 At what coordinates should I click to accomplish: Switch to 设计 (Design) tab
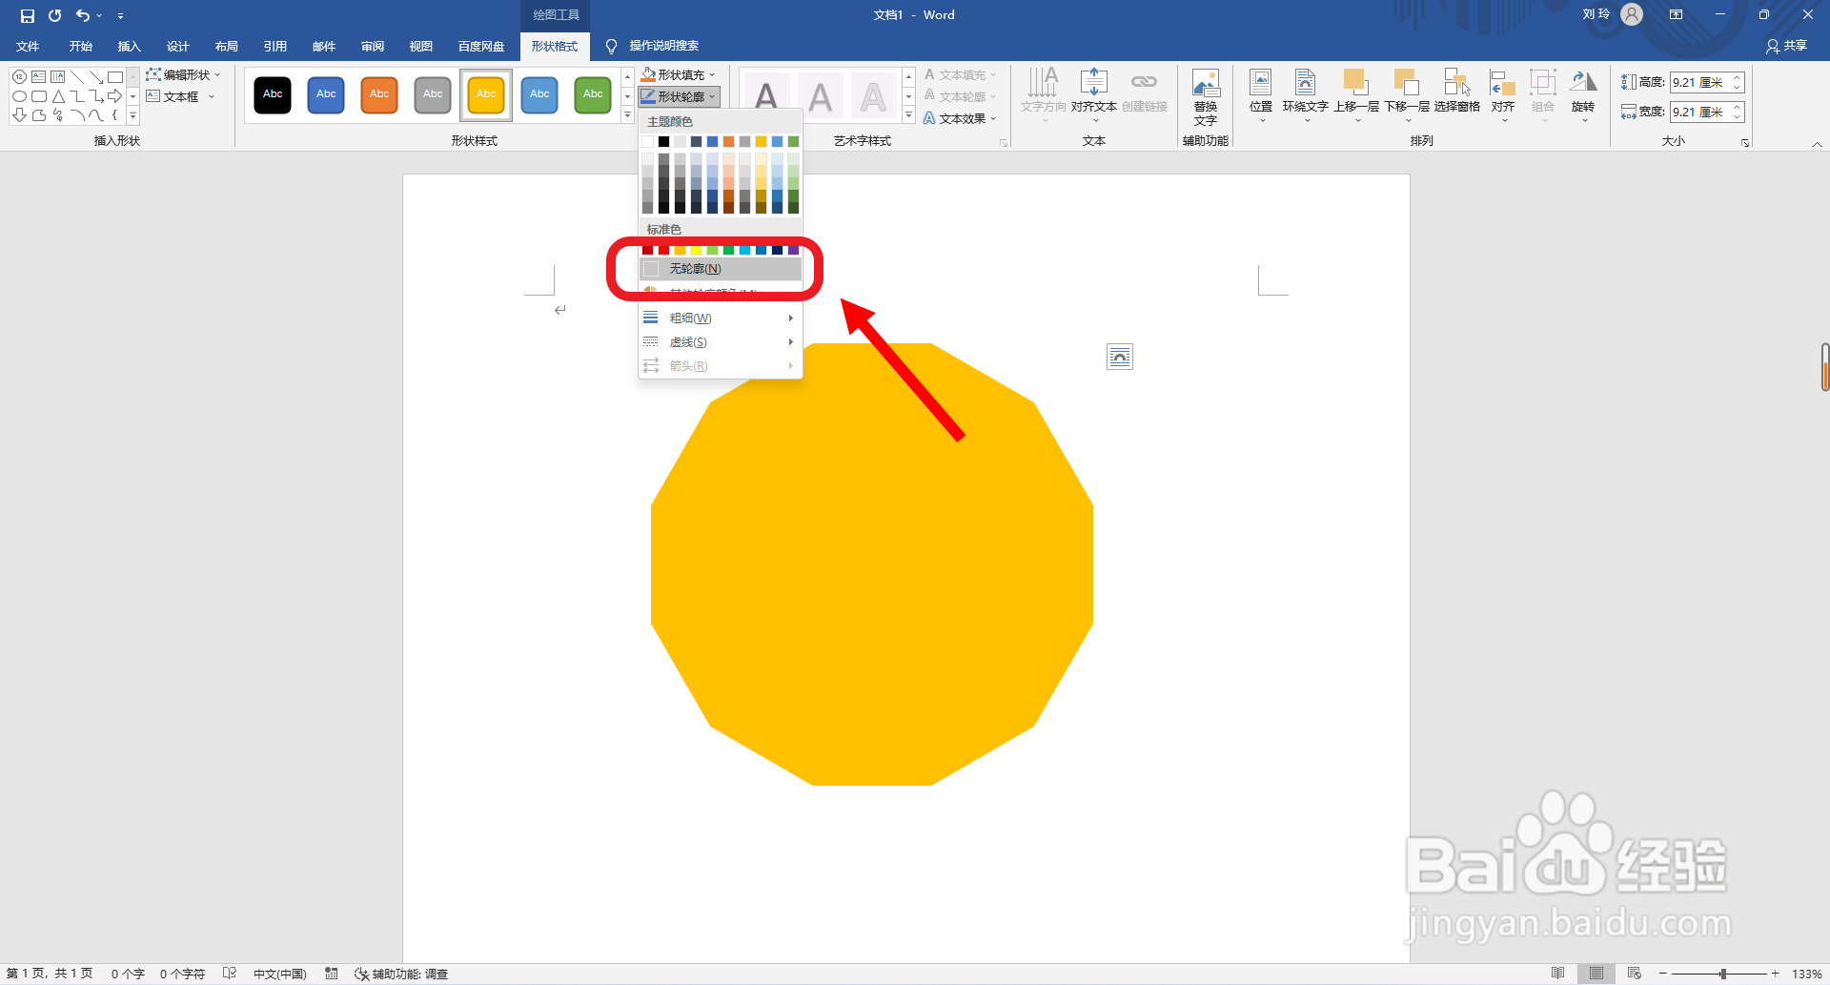[177, 46]
